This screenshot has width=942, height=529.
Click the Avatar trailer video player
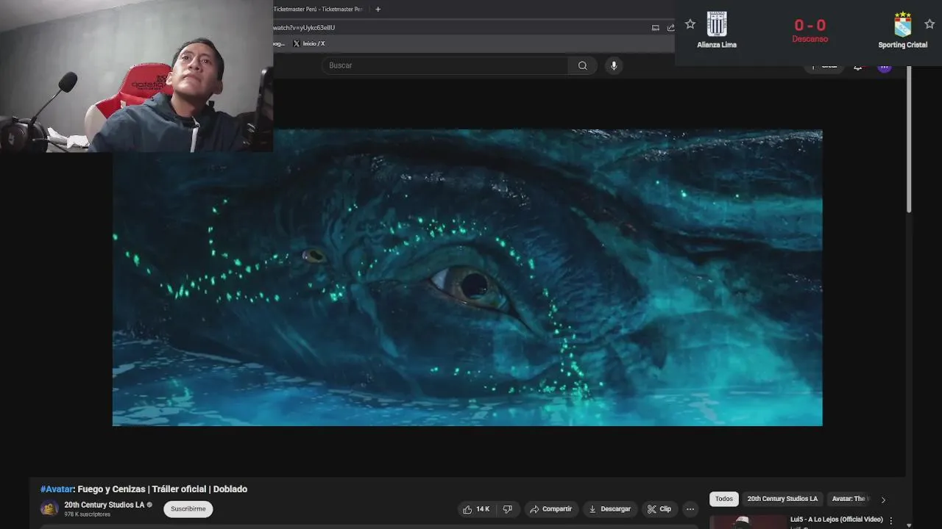pyautogui.click(x=467, y=278)
